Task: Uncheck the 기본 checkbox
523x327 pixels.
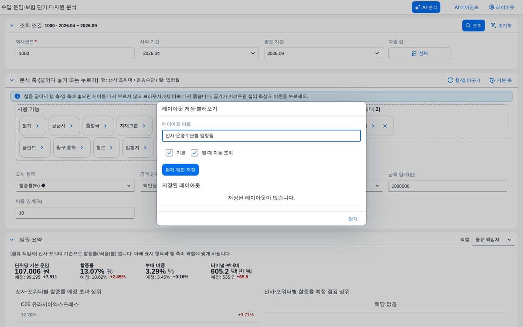Action: point(170,153)
